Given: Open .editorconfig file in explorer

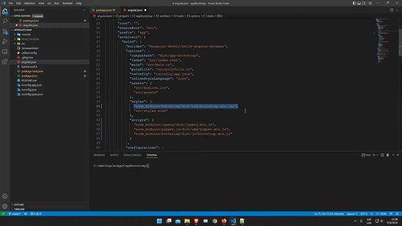Looking at the screenshot, I should (29, 53).
